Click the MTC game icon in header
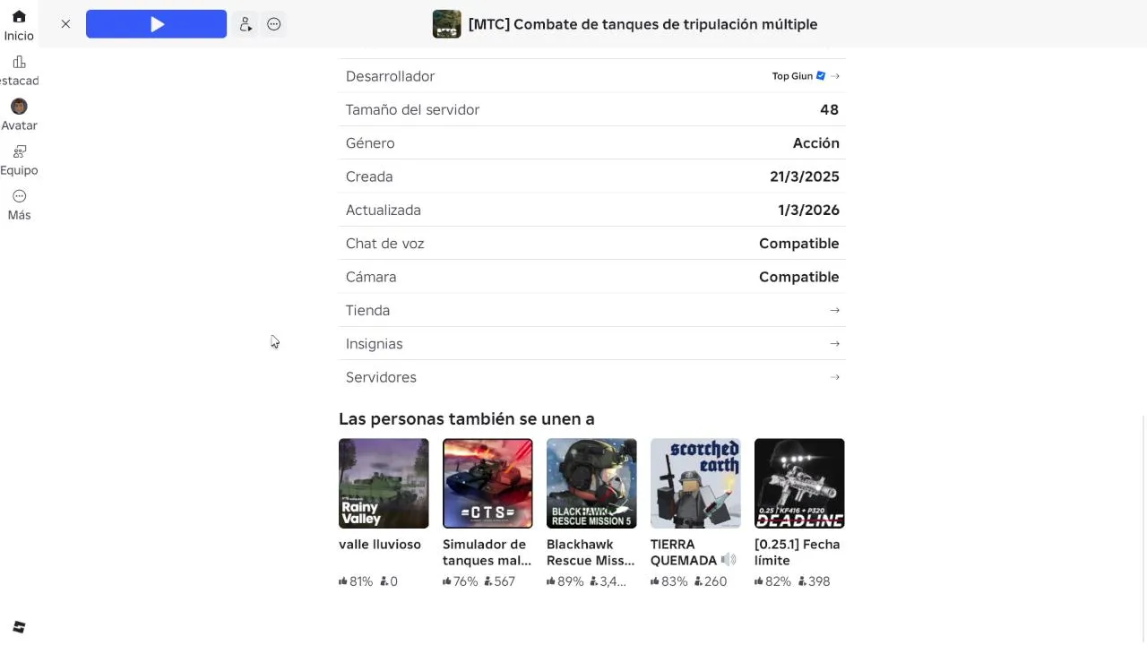 (446, 24)
